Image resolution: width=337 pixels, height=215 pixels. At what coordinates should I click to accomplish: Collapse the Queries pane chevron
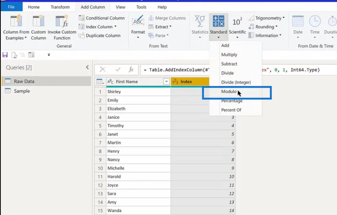coord(87,67)
